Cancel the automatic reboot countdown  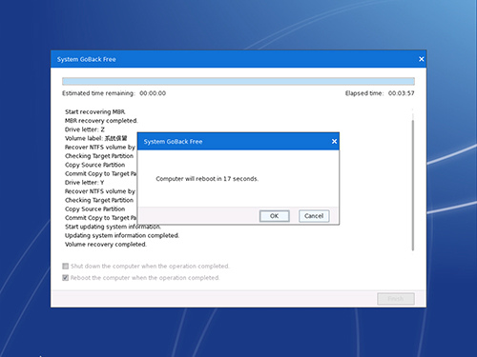314,216
